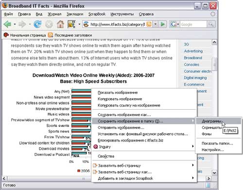Click the status bar icon at bottom right
Screen dimensions: 243x190
[208, 185]
